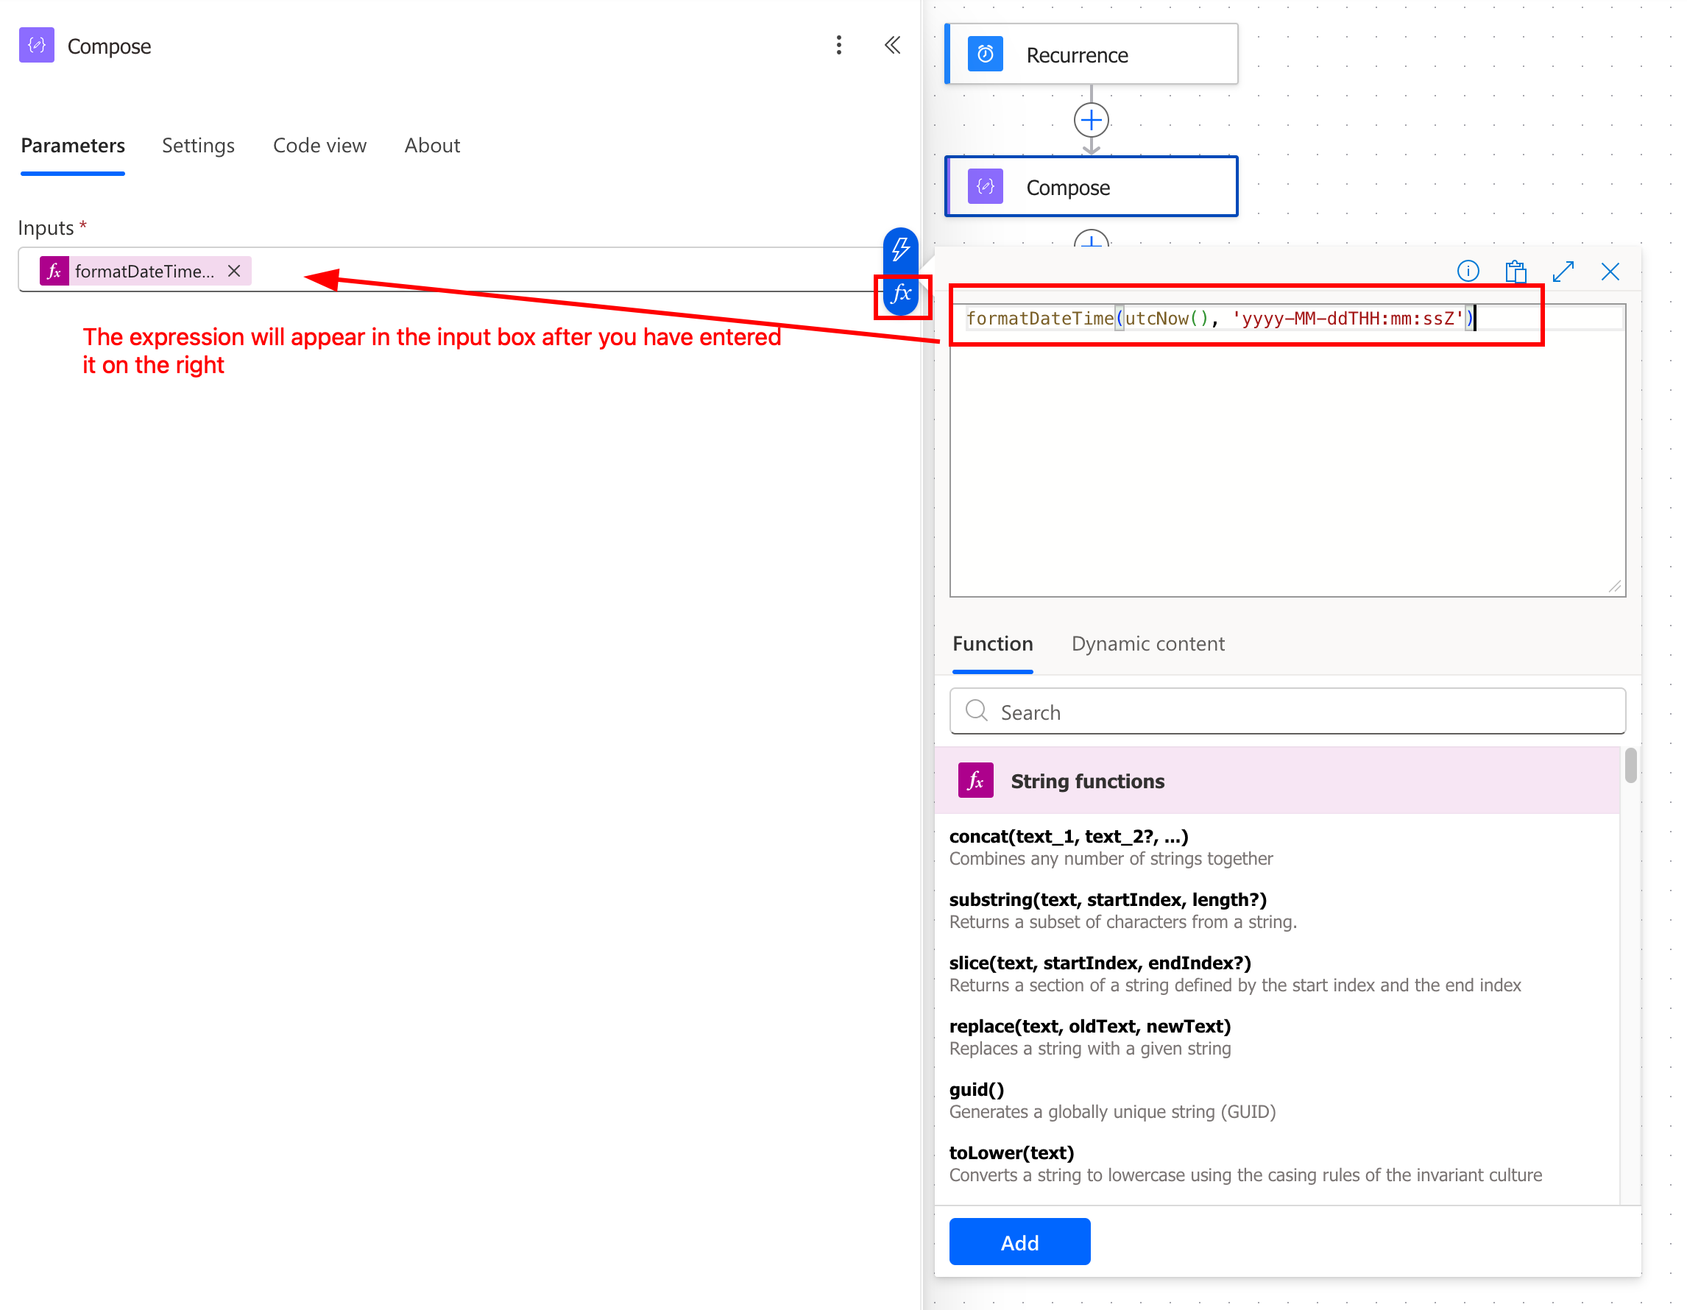Open the fx expression editor button
This screenshot has height=1310, width=1687.
pos(901,294)
